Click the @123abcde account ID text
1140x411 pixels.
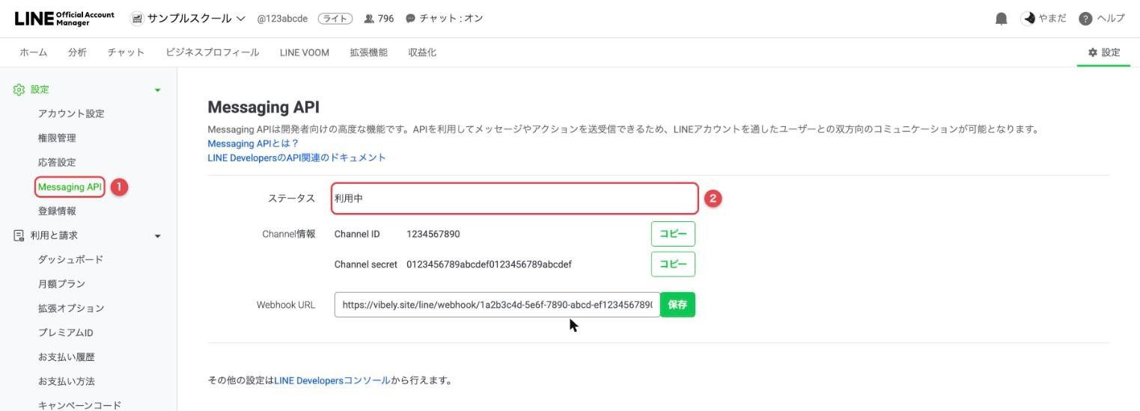coord(282,19)
